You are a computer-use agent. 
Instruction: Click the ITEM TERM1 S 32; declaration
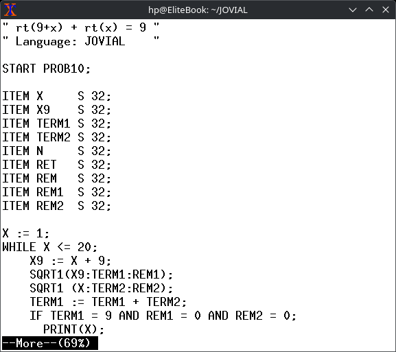click(56, 124)
